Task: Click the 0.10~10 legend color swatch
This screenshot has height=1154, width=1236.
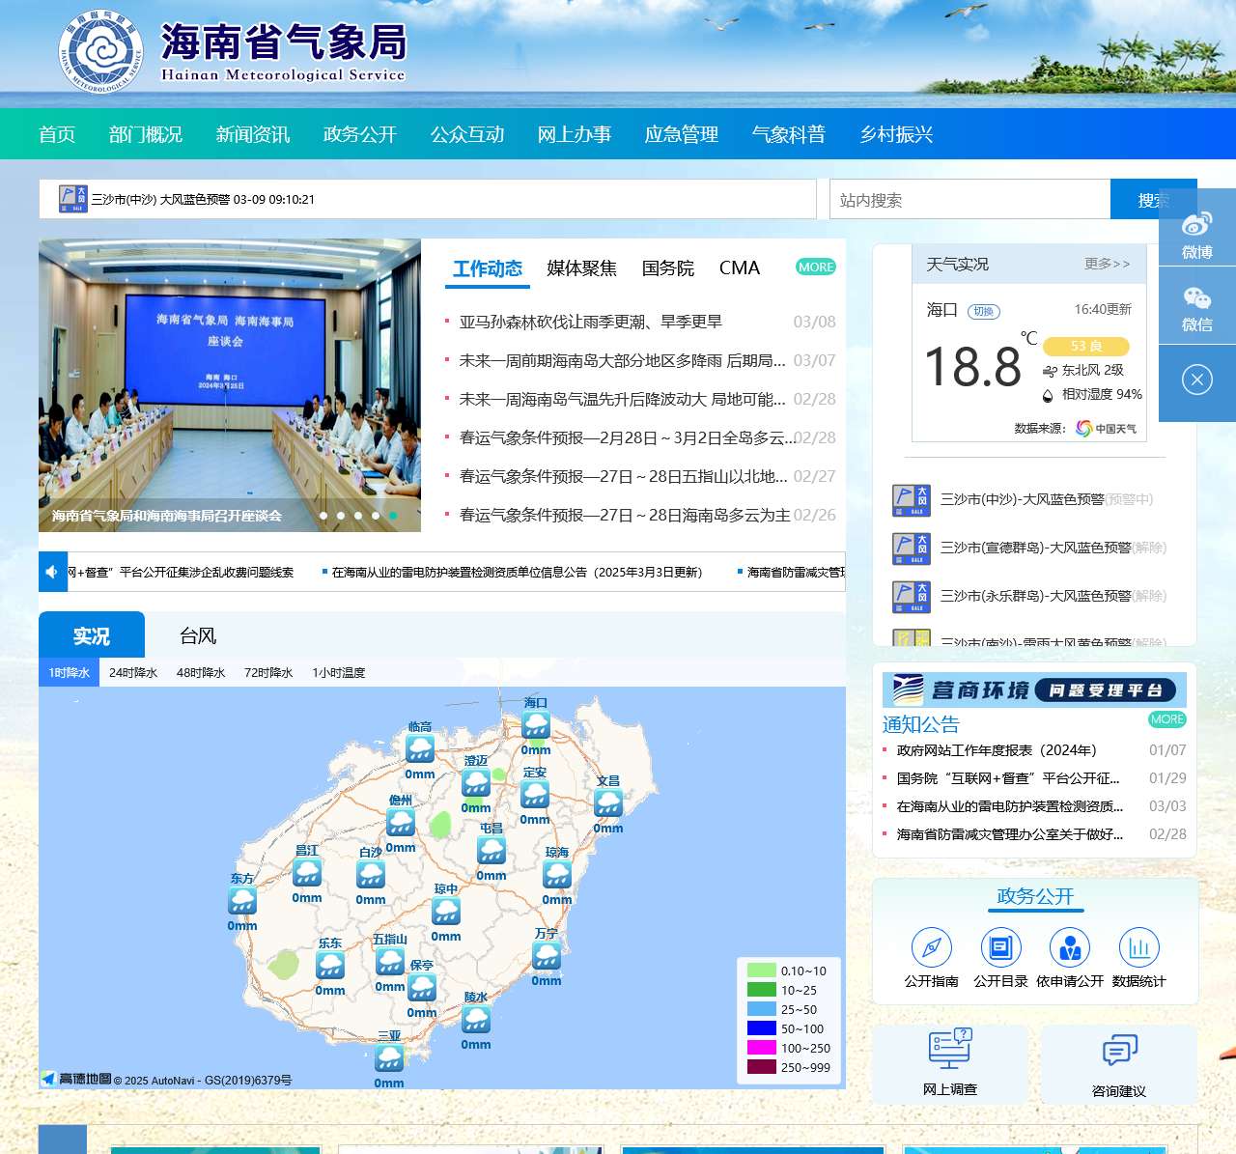Action: point(762,971)
